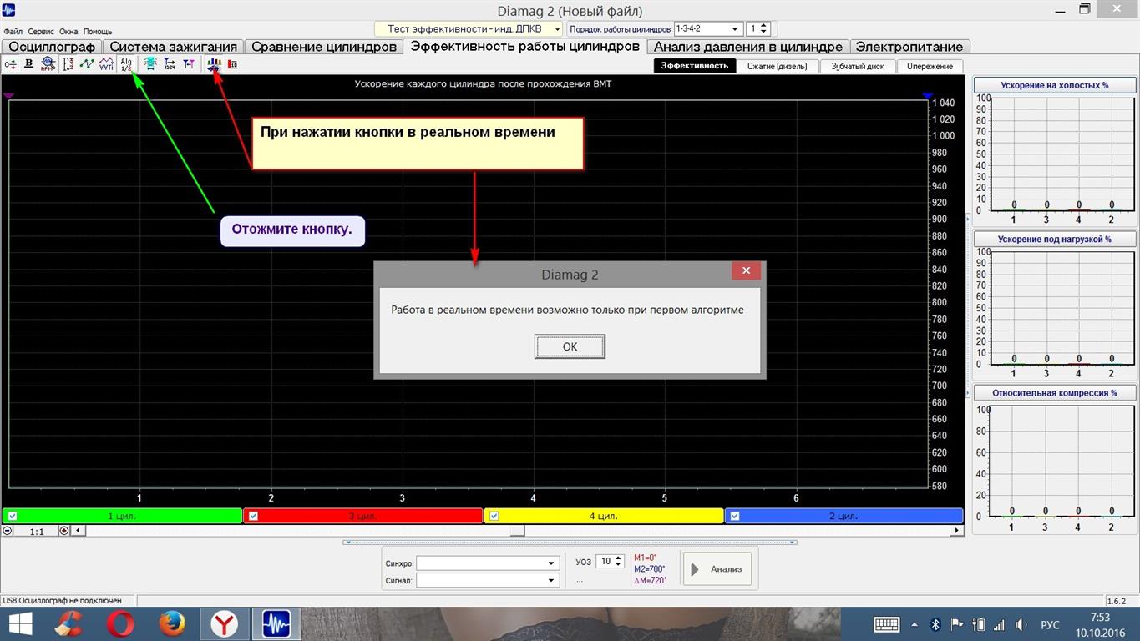Click the Action Center flag tray icon

point(957,625)
